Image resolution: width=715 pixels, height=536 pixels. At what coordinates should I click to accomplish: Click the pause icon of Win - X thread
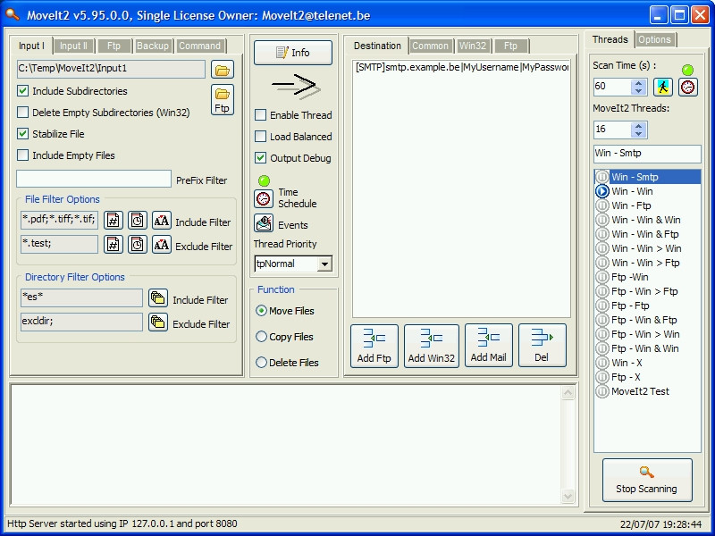coord(602,363)
